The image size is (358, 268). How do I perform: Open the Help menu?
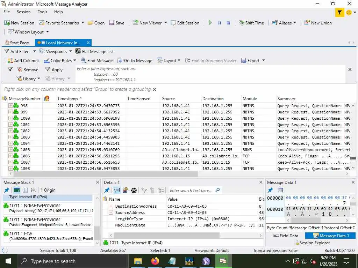pos(58,12)
